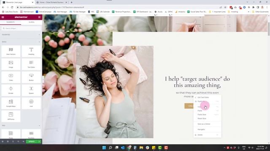Open Windows taskbar search
The width and height of the screenshot is (270, 151).
coord(111,148)
